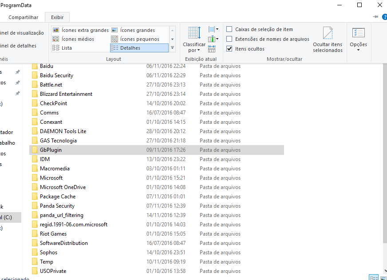Choose the Ícones pequenos layout

click(x=135, y=39)
